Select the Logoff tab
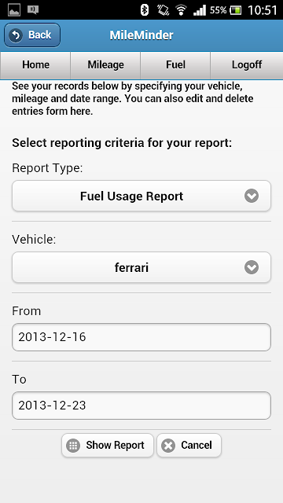 (x=246, y=64)
